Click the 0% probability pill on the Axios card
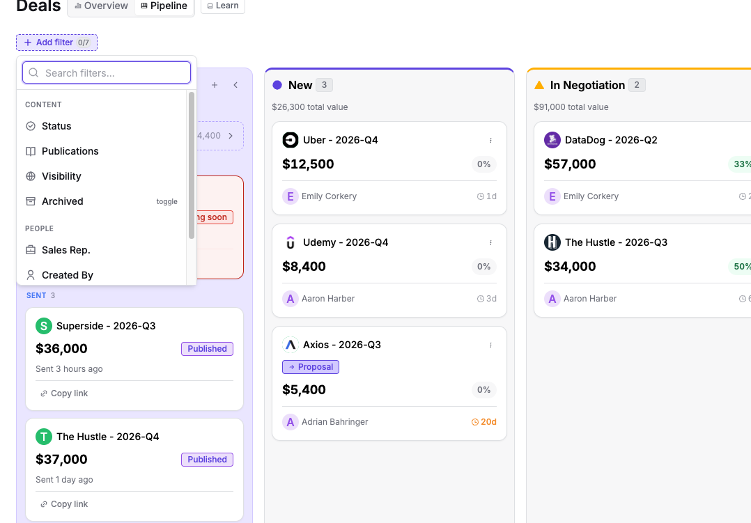Viewport: 751px width, 523px height. click(x=483, y=390)
